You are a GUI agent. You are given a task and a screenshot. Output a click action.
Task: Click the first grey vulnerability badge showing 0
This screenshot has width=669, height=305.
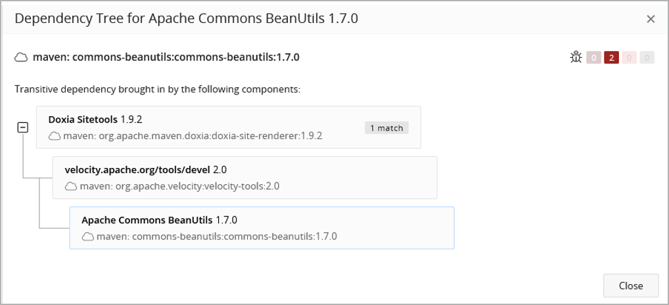tap(593, 58)
